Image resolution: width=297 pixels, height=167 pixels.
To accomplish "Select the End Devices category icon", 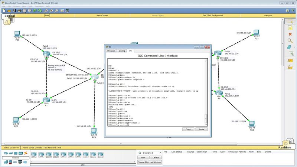I will click(6, 162).
